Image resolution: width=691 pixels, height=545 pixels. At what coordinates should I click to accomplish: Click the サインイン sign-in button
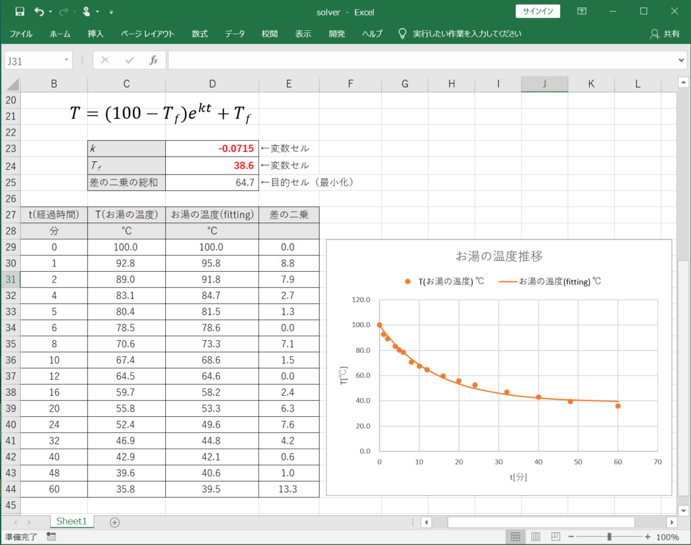coord(538,11)
